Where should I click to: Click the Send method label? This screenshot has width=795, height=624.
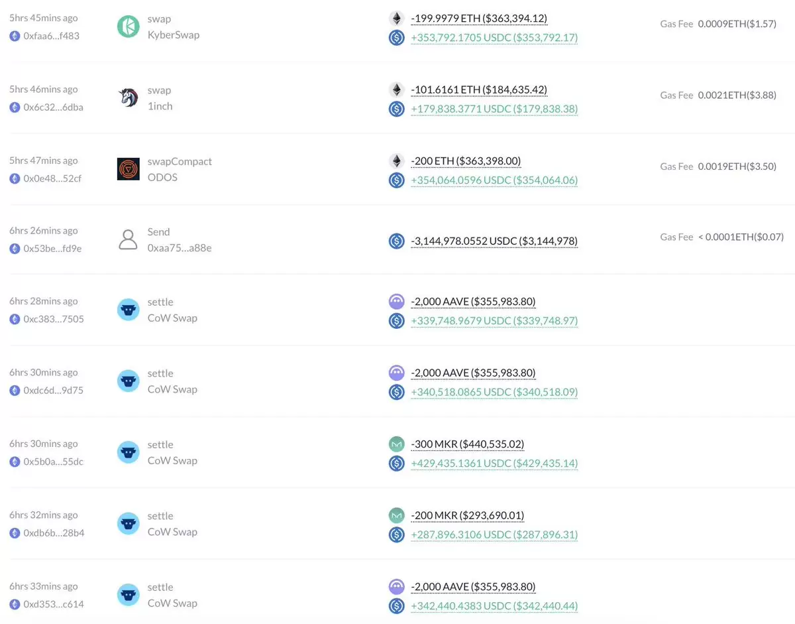(159, 231)
